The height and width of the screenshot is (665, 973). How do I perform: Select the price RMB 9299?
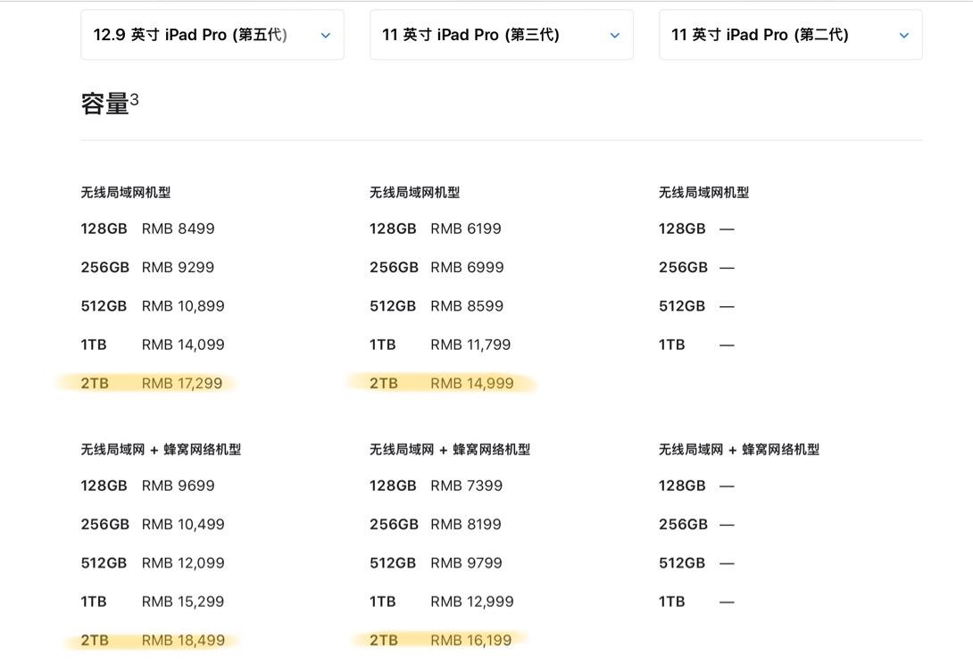[x=179, y=268]
